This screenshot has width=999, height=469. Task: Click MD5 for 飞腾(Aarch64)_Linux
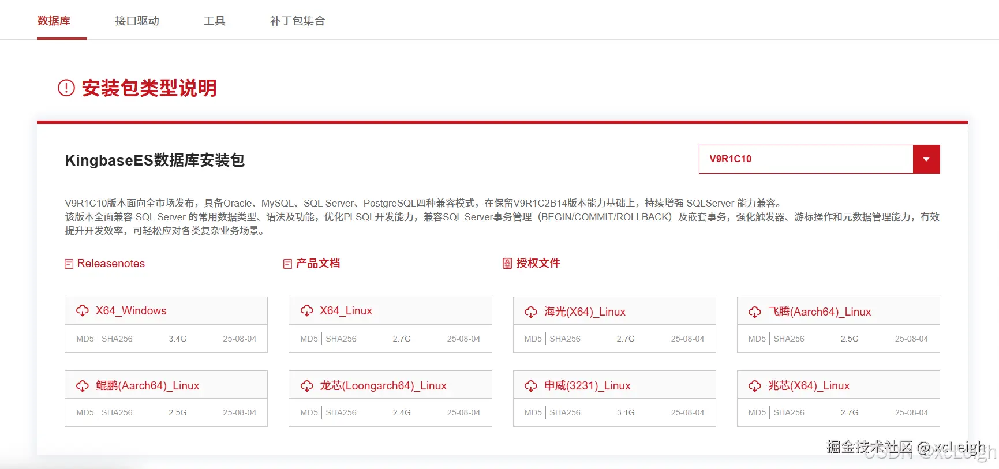[x=757, y=339]
